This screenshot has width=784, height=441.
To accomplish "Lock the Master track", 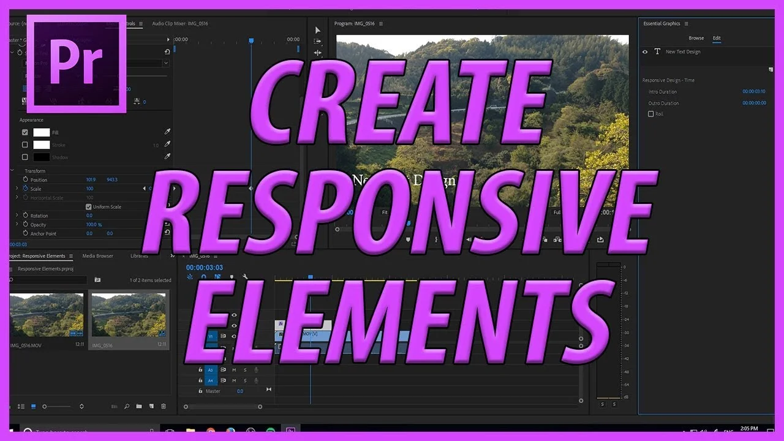I will coord(200,391).
